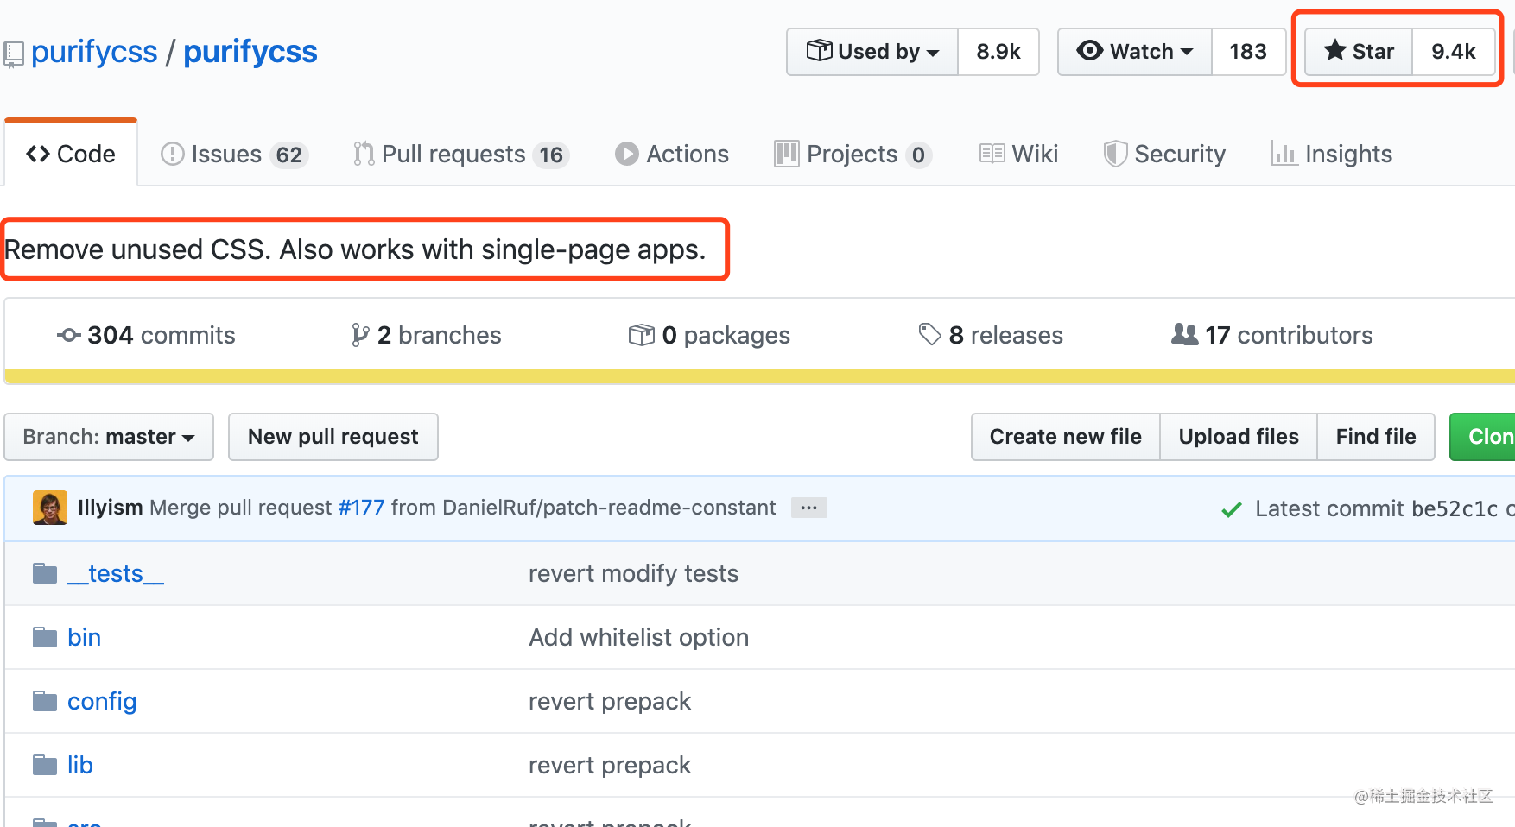Click Upload files button

(x=1239, y=437)
